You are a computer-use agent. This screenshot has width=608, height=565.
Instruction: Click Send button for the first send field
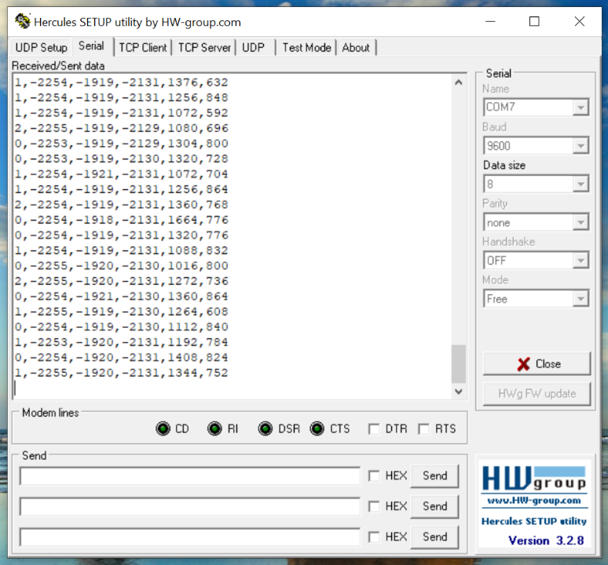tap(434, 476)
